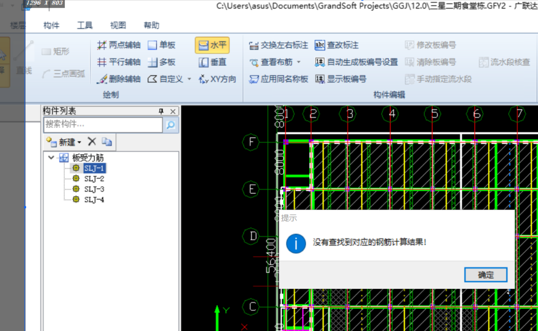
Task: Select SLJ-1 in the component tree
Action: [94, 168]
